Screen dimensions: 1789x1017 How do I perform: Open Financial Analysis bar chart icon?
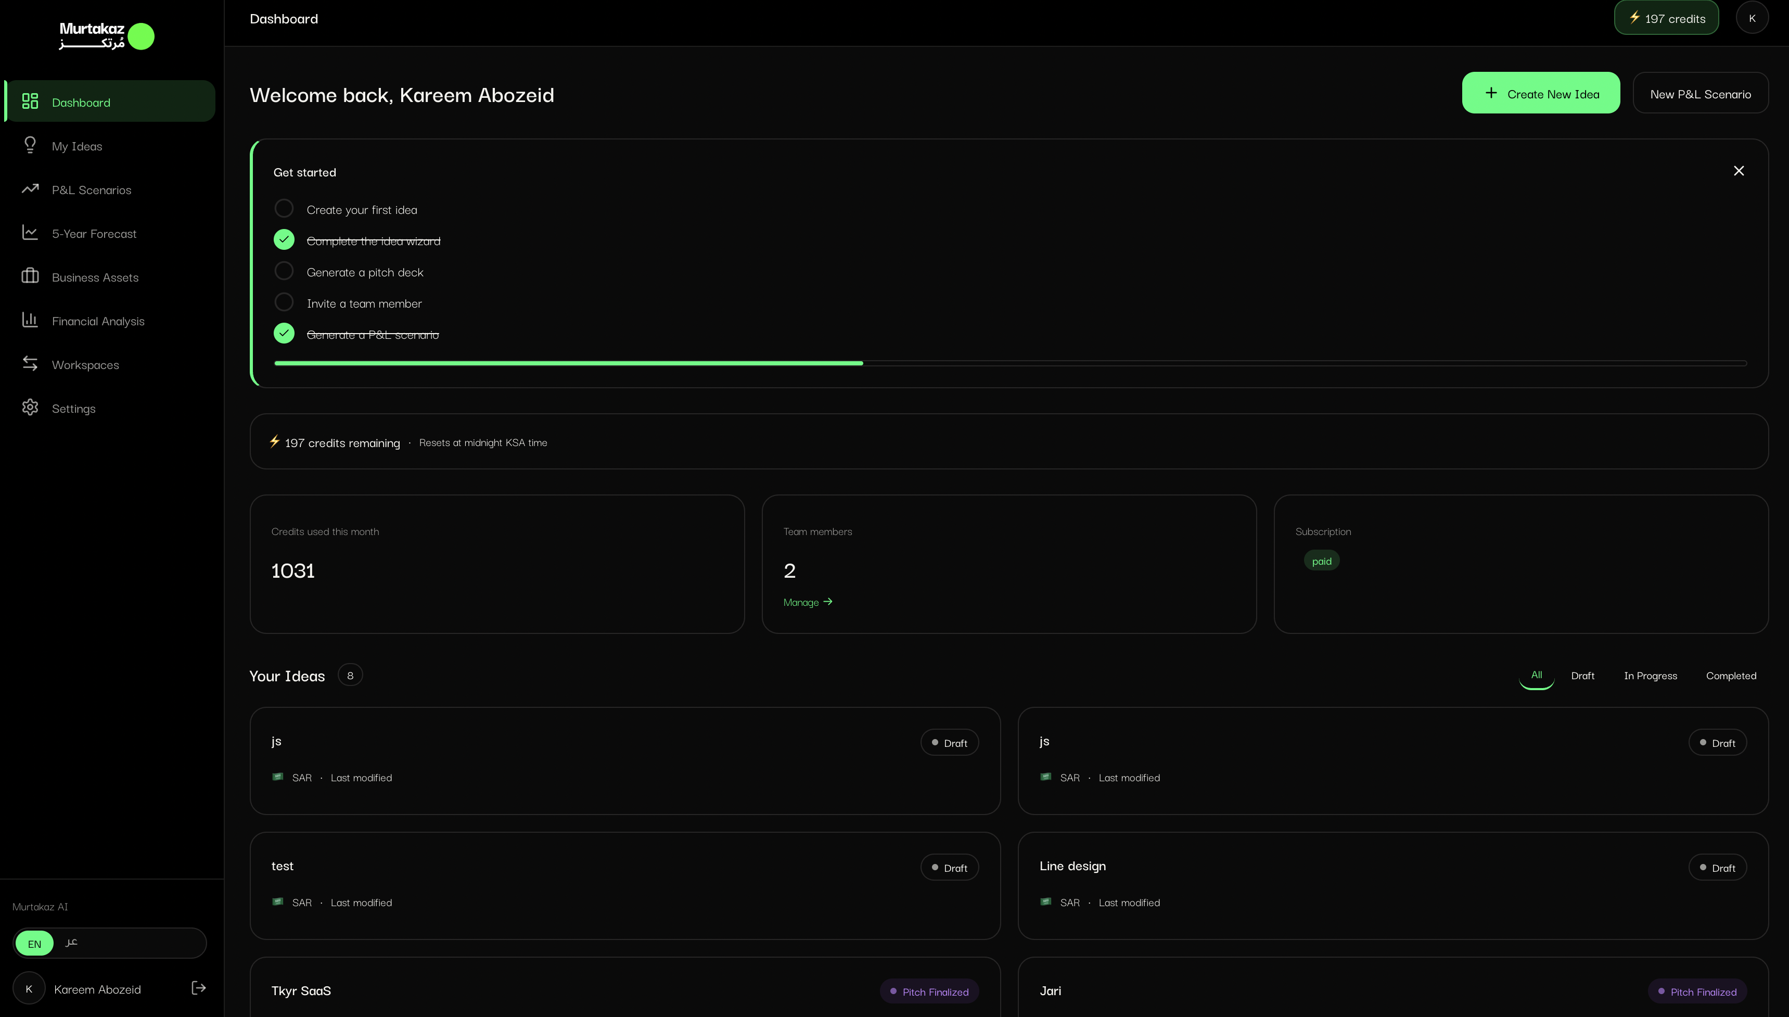coord(30,320)
